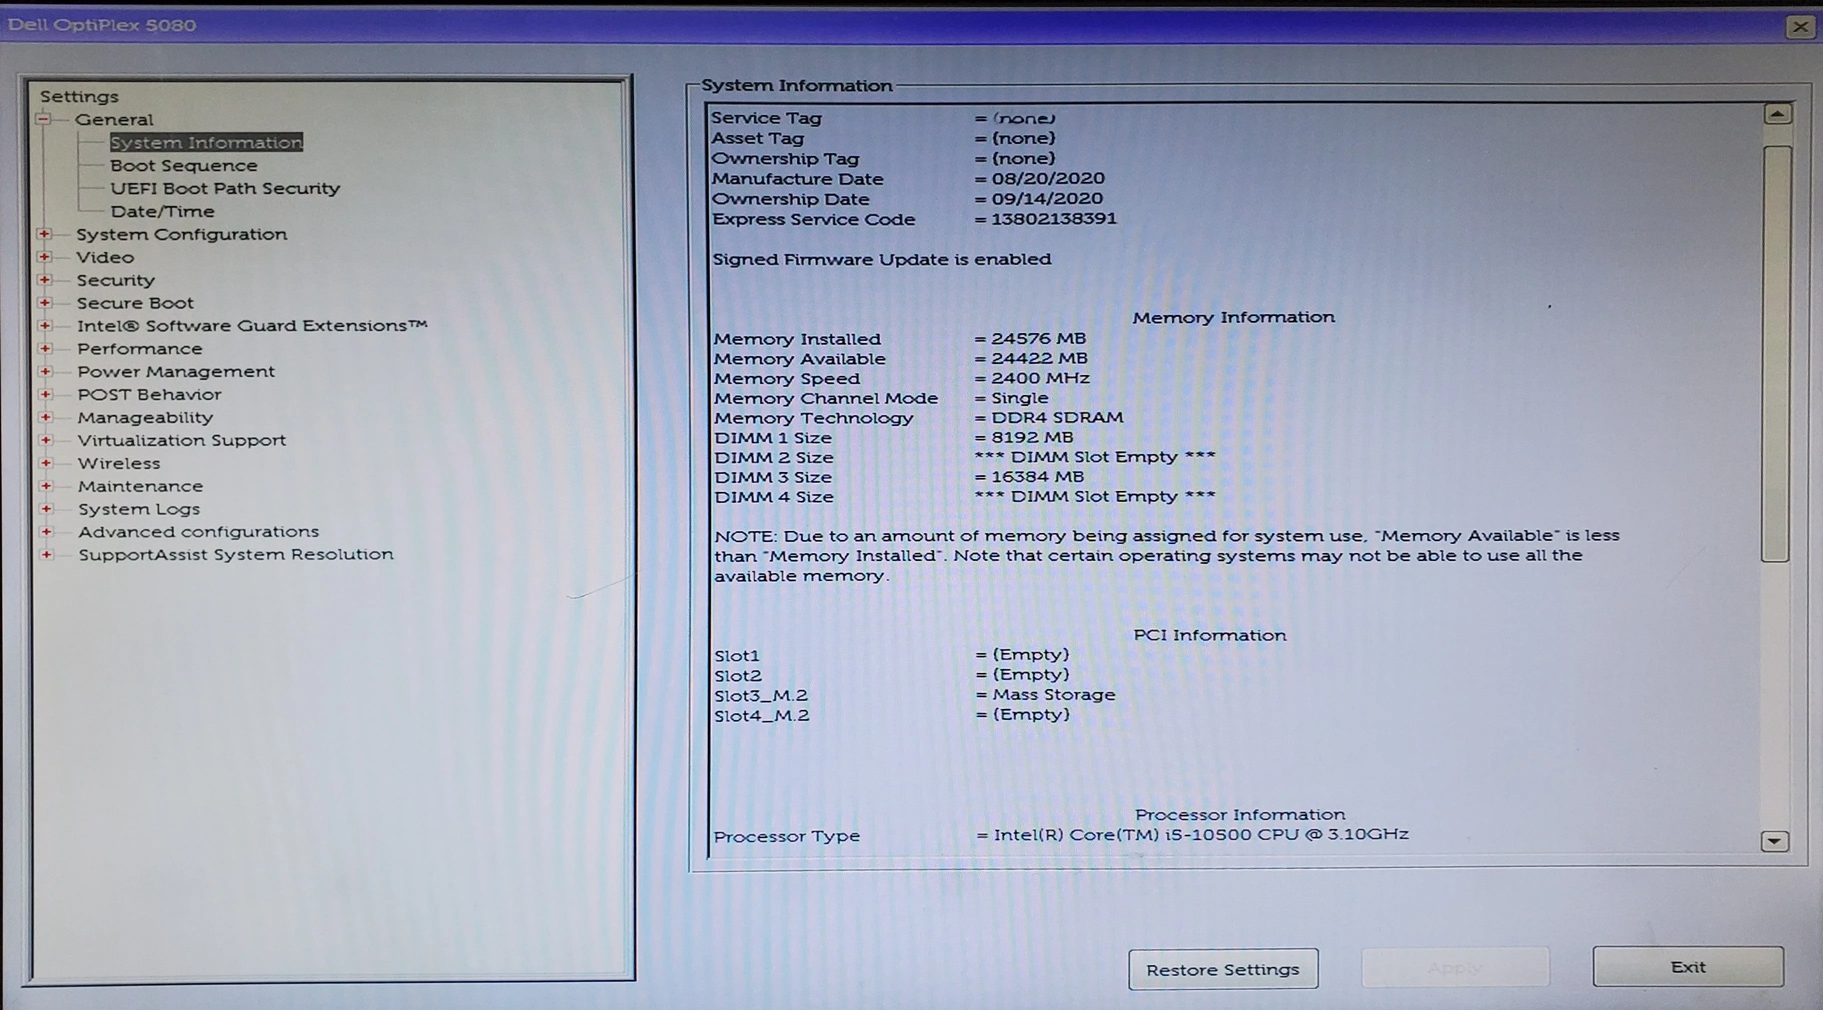
Task: Expand the Performance node
Action: (44, 348)
